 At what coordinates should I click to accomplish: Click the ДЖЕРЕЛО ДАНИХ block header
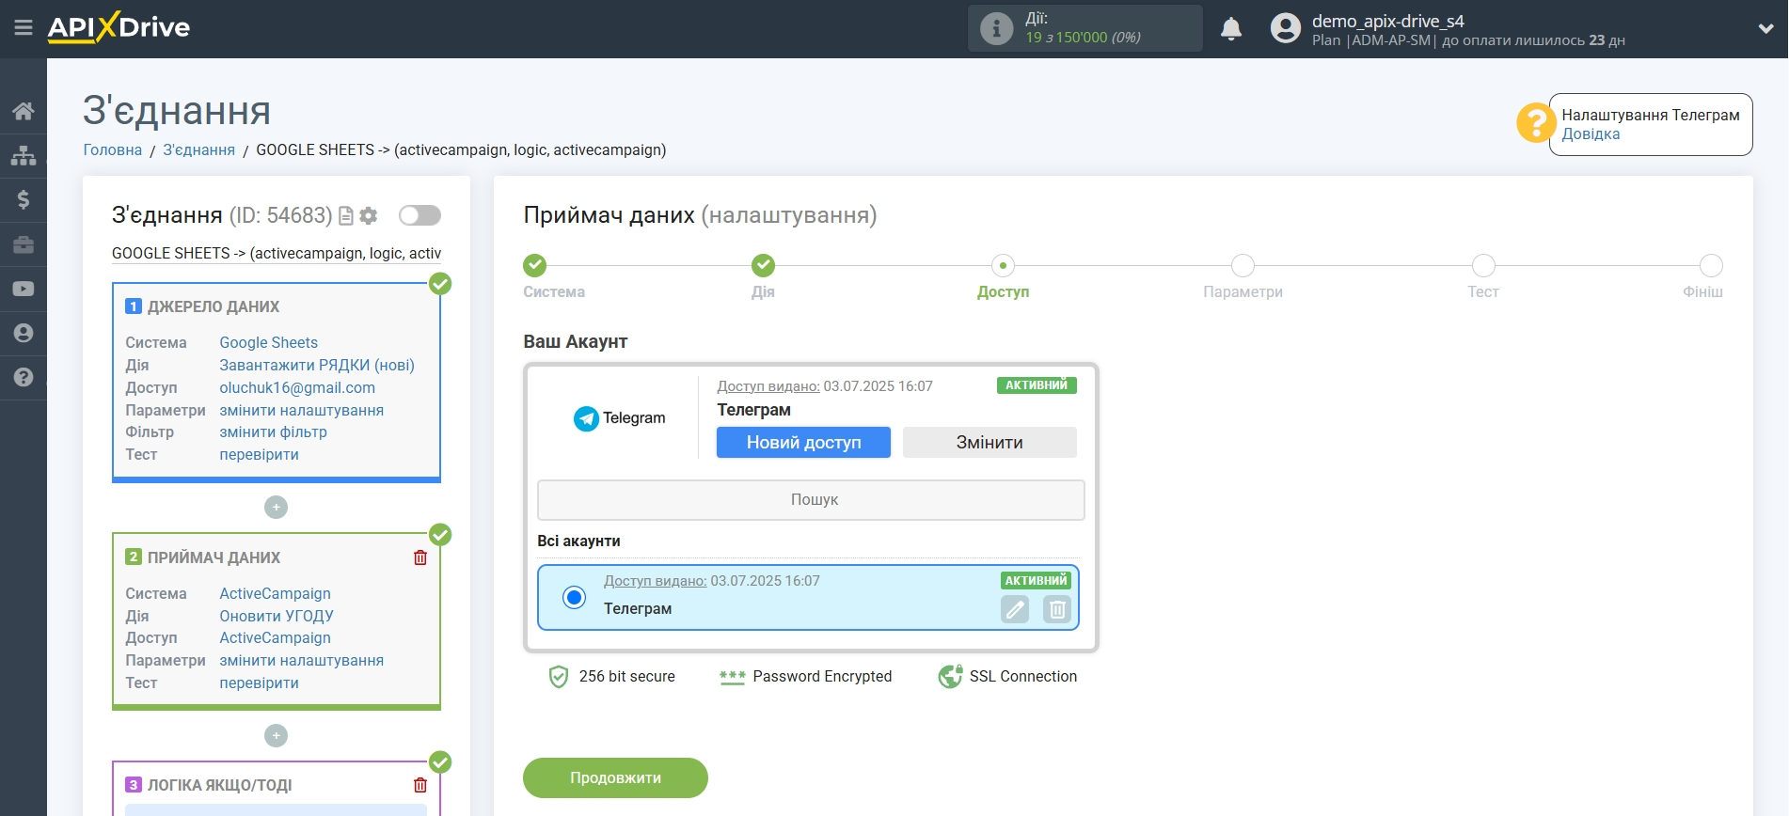pyautogui.click(x=214, y=307)
